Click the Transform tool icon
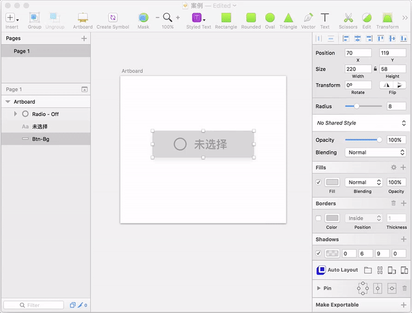Viewport: 412px width, 313px height. tap(388, 17)
